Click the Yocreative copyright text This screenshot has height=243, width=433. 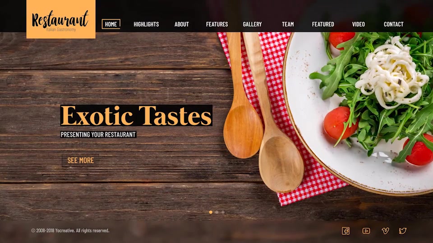(x=70, y=230)
